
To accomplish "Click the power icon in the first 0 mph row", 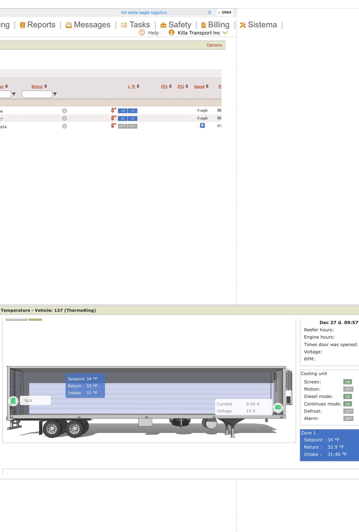I will [219, 110].
